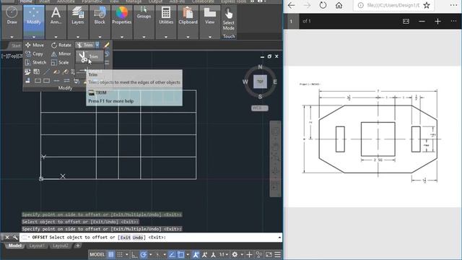The image size is (462, 260).
Task: Click Trim button in Modify panel
Action: [x=85, y=45]
